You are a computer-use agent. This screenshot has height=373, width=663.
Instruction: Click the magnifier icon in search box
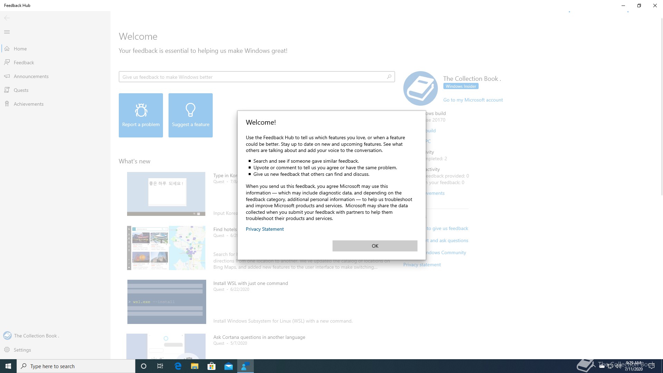pyautogui.click(x=389, y=77)
